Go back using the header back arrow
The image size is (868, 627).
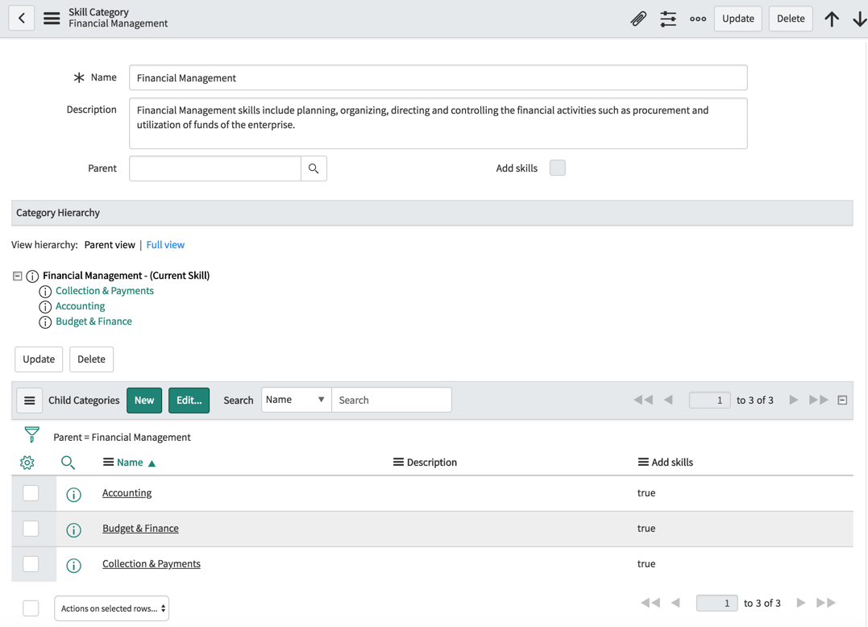coord(22,19)
